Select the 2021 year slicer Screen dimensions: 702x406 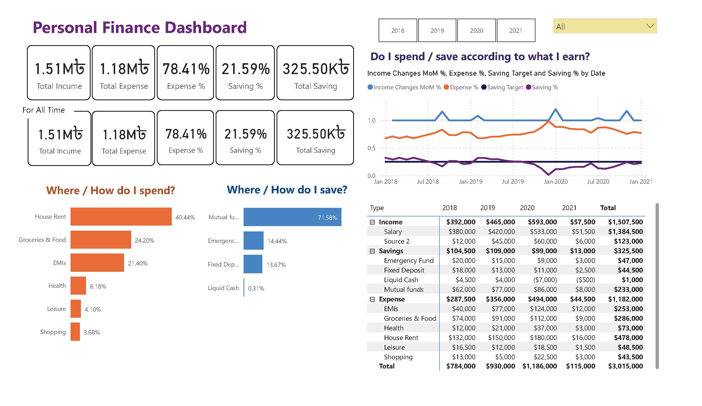coord(516,30)
